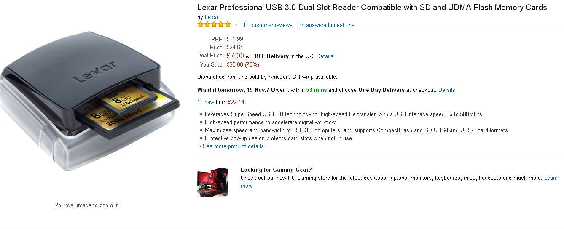Image resolution: width=564 pixels, height=229 pixels.
Task: Open the 11 new offers link
Action: tap(206, 102)
